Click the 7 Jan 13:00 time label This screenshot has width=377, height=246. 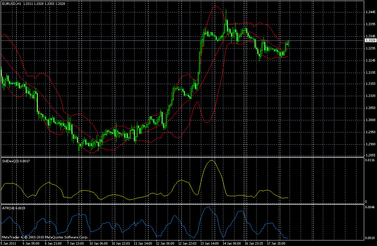point(76,243)
